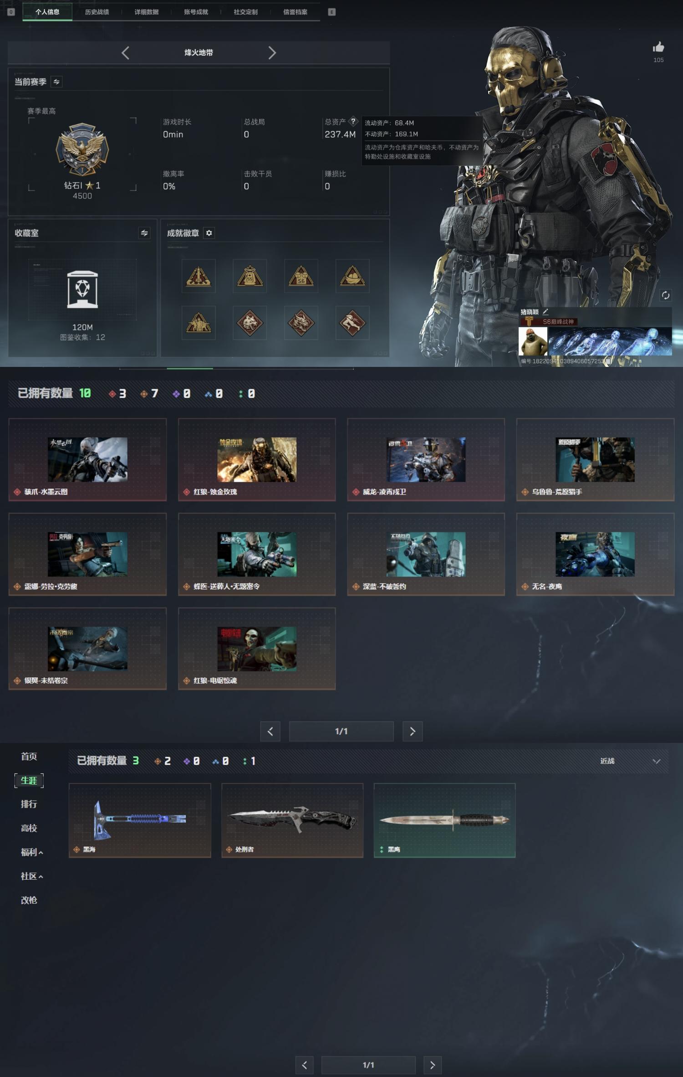Click the player avatar bear picture

click(533, 341)
